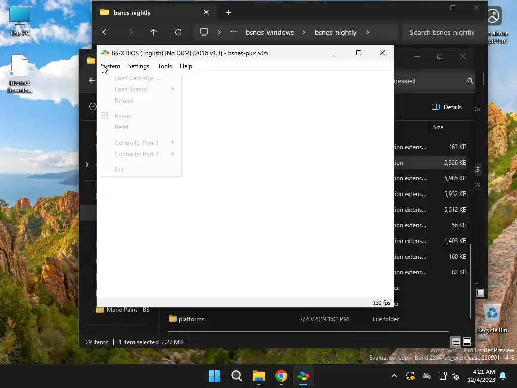The width and height of the screenshot is (517, 388).
Task: Expand chevron after bsnes-windows breadcrumb
Action: [x=303, y=32]
